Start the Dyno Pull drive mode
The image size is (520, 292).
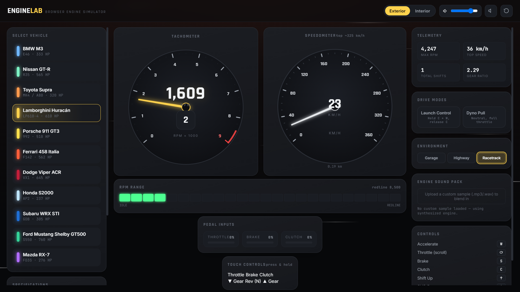(484, 117)
